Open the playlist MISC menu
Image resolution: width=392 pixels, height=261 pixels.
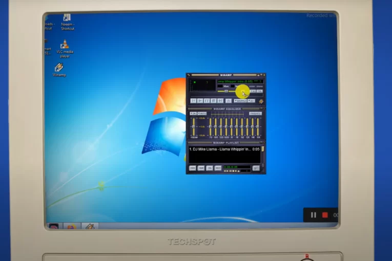(218, 168)
